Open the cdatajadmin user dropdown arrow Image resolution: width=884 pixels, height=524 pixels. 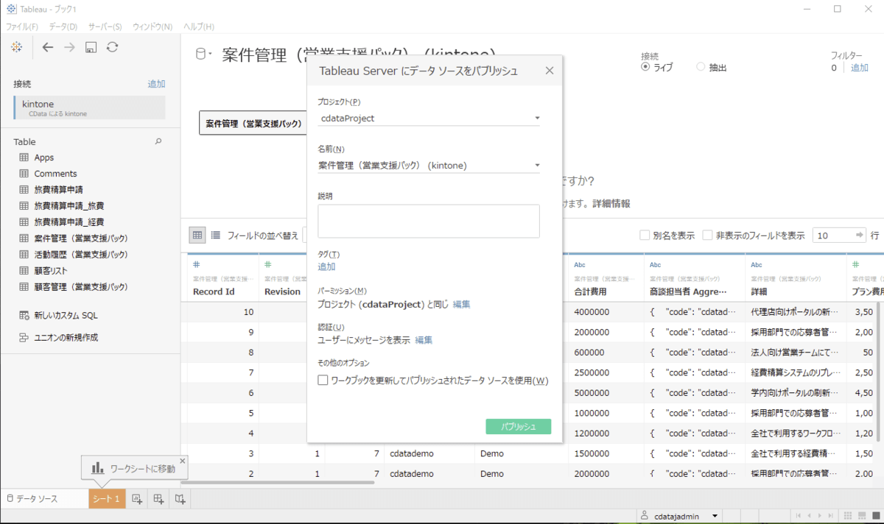click(x=715, y=516)
